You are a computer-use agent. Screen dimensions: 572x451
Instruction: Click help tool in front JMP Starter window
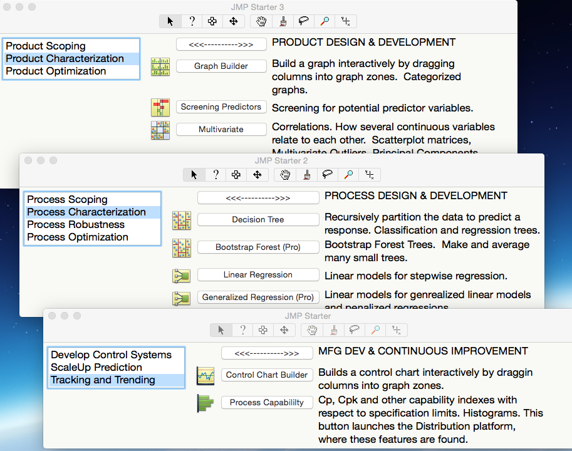[242, 330]
